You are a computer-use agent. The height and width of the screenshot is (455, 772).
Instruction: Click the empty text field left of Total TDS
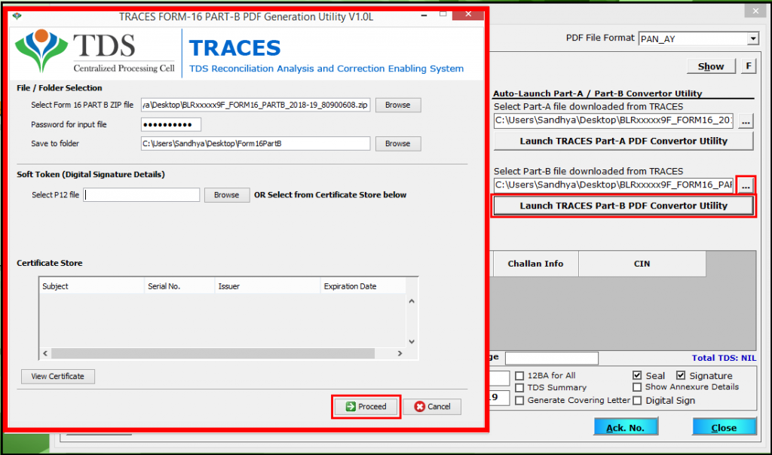click(551, 358)
